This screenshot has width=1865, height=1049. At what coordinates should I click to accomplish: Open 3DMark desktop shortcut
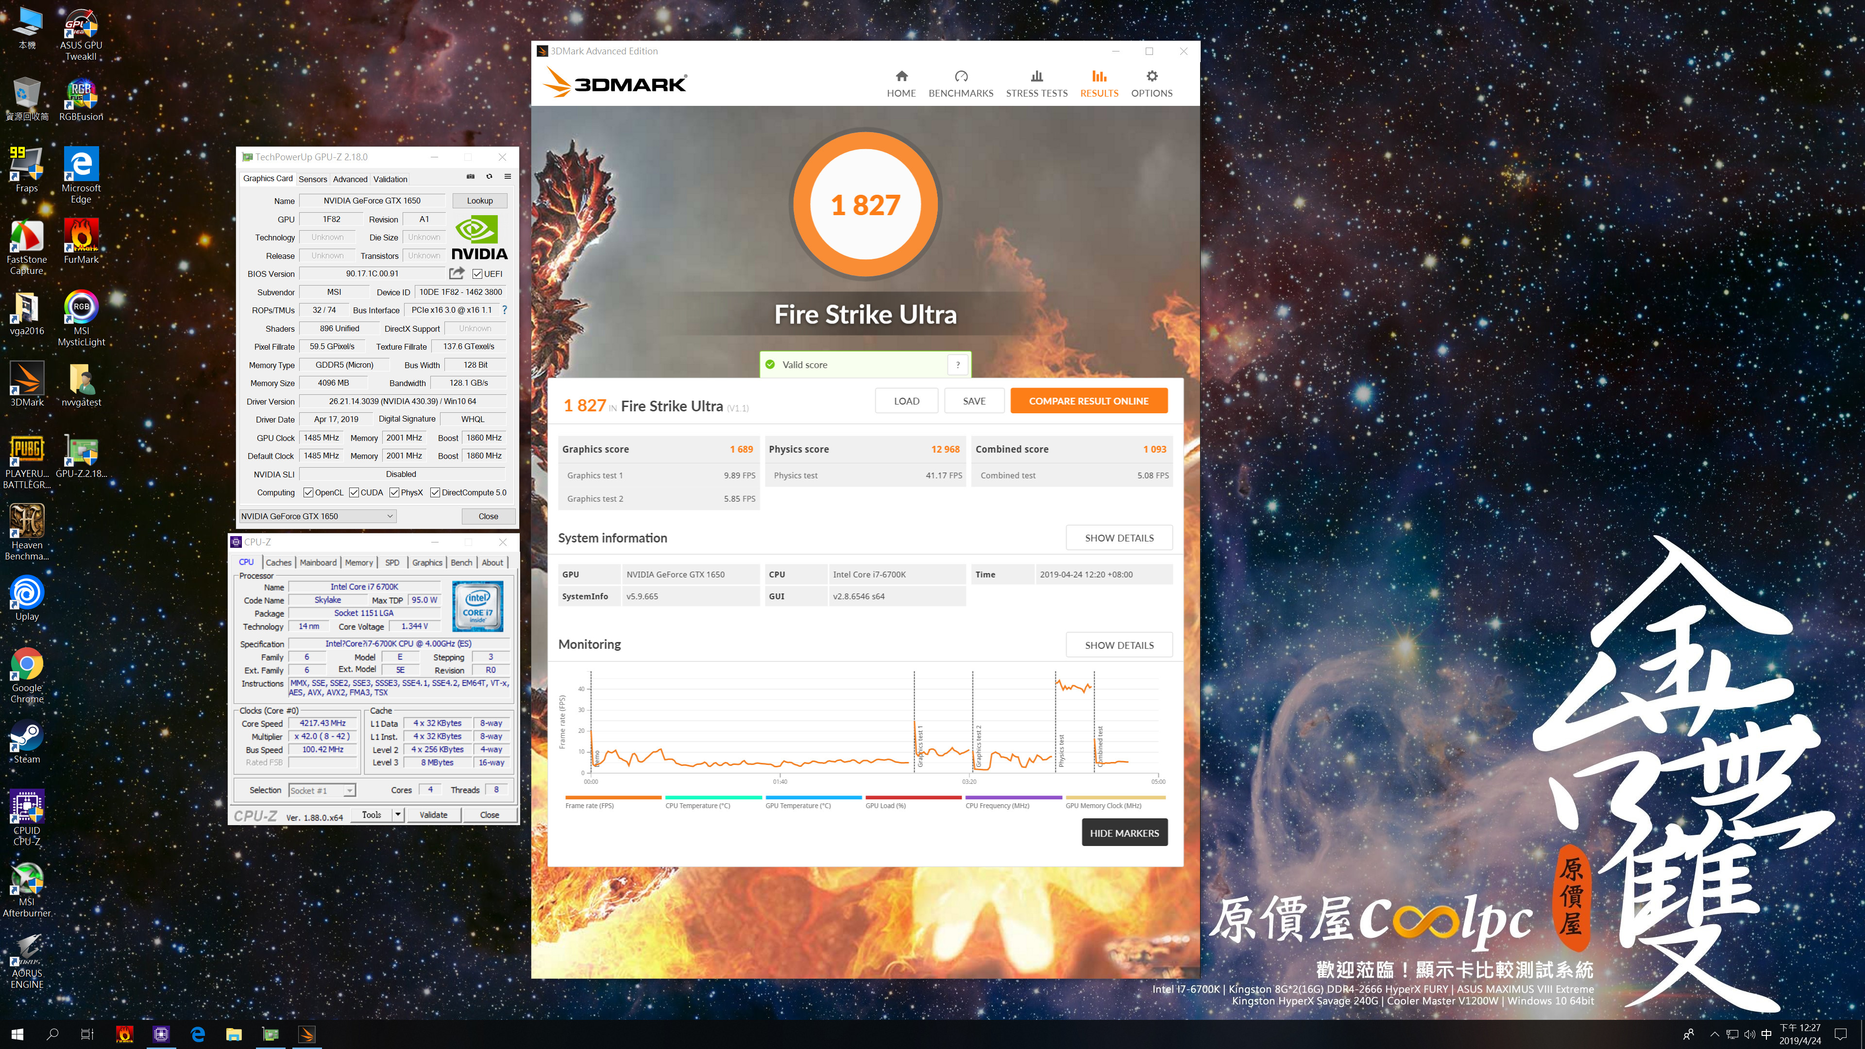coord(27,385)
